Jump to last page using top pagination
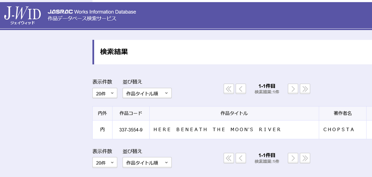 tap(305, 89)
